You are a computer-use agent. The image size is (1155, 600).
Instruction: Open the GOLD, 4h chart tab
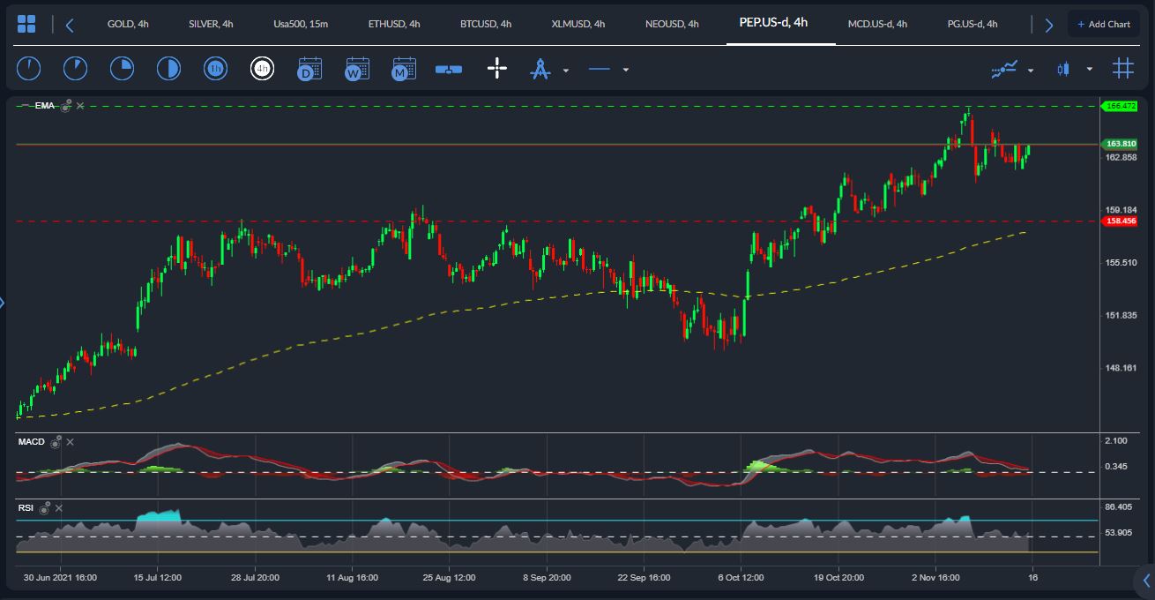[128, 24]
